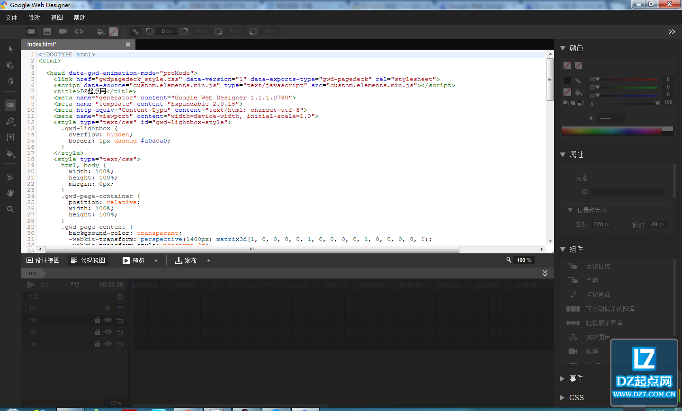Select the Paint bucket tool in sidebar
Image resolution: width=682 pixels, height=411 pixels.
point(10,154)
